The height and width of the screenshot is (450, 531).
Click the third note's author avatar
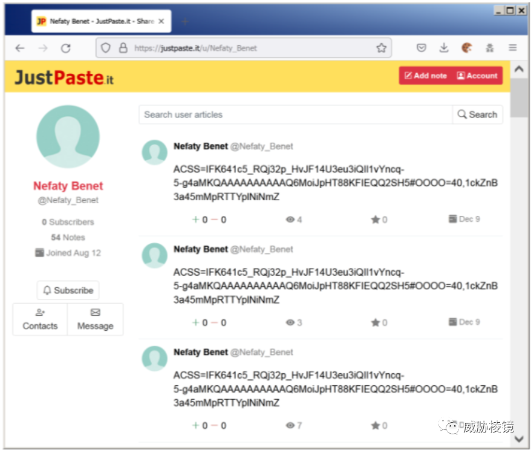coord(154,358)
